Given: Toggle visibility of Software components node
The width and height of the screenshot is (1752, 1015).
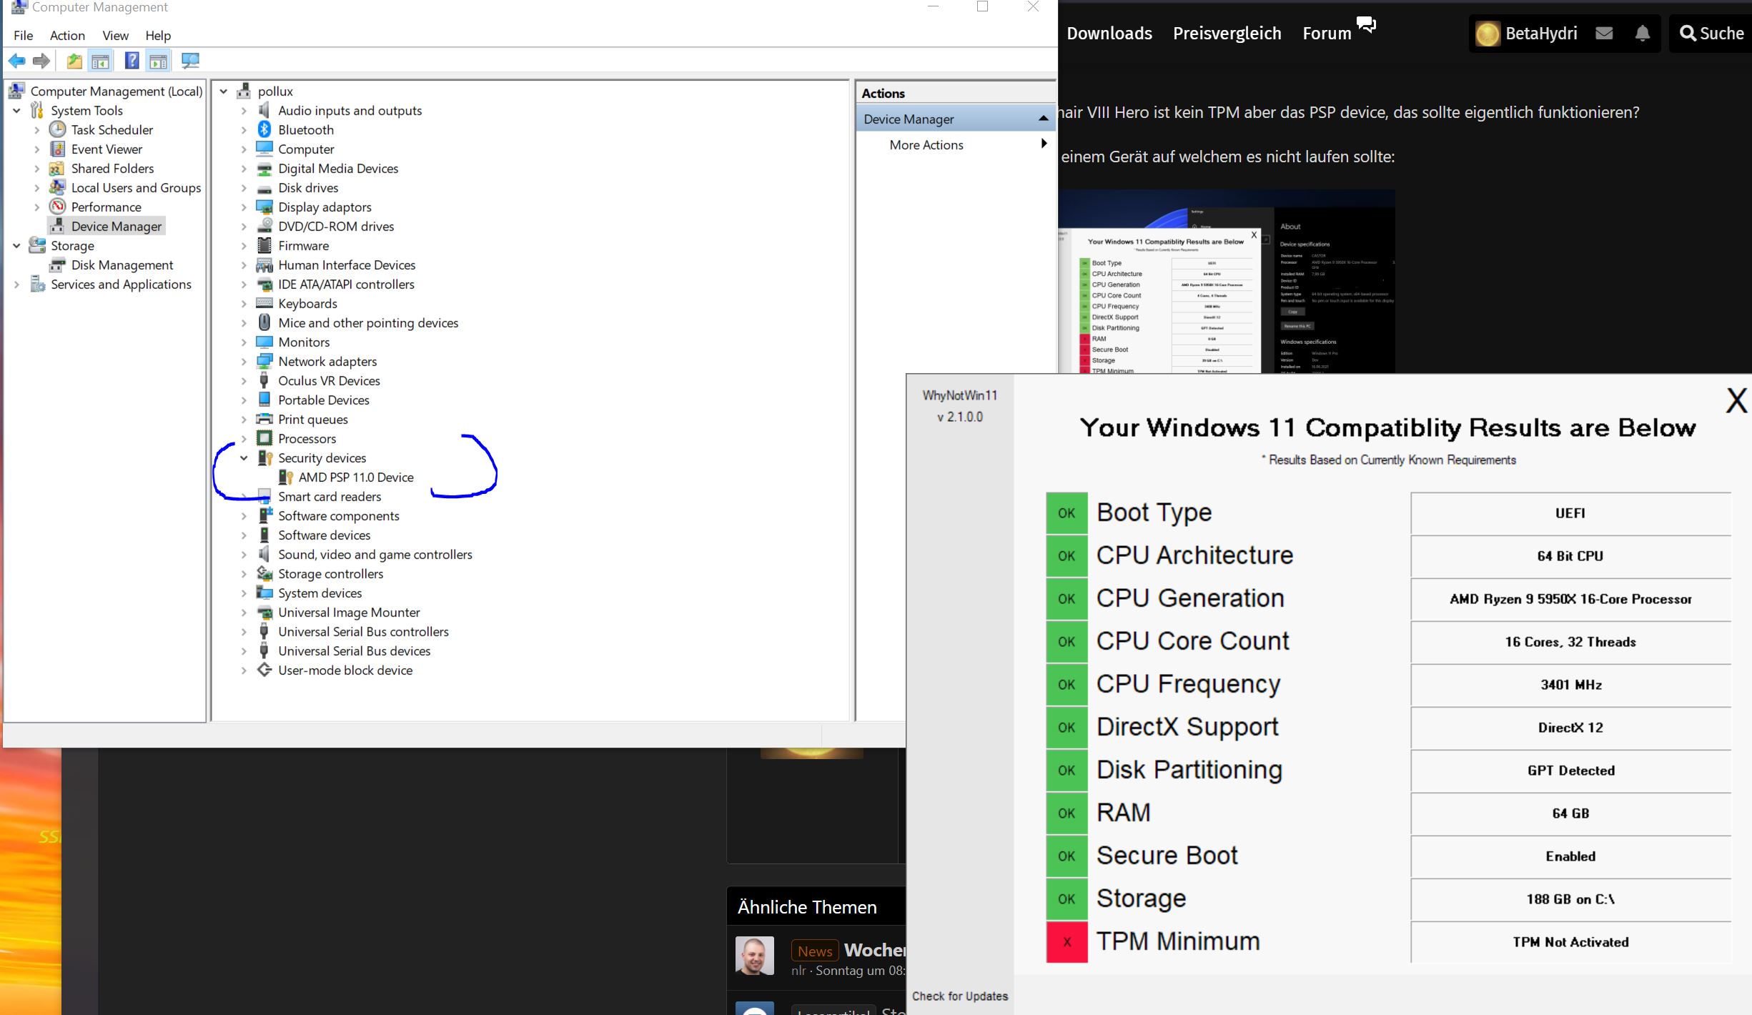Looking at the screenshot, I should 242,515.
